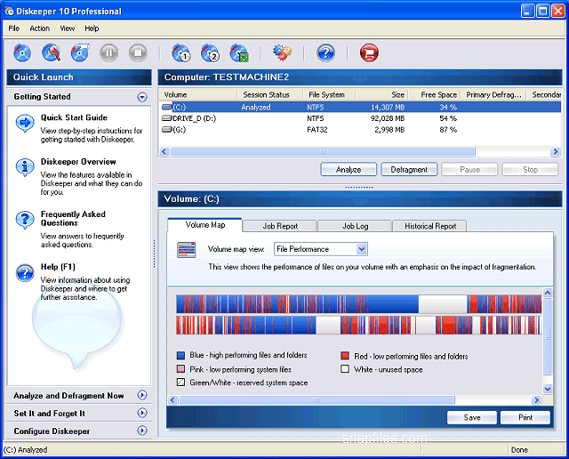The width and height of the screenshot is (569, 459).
Task: Select the (G:) FAT32 volume row
Action: 360,130
